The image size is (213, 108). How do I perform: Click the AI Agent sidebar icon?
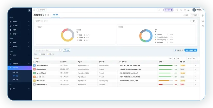[10, 64]
